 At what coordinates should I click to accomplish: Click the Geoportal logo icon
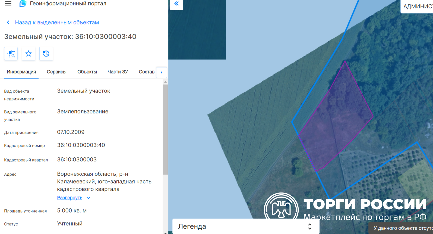point(23,4)
